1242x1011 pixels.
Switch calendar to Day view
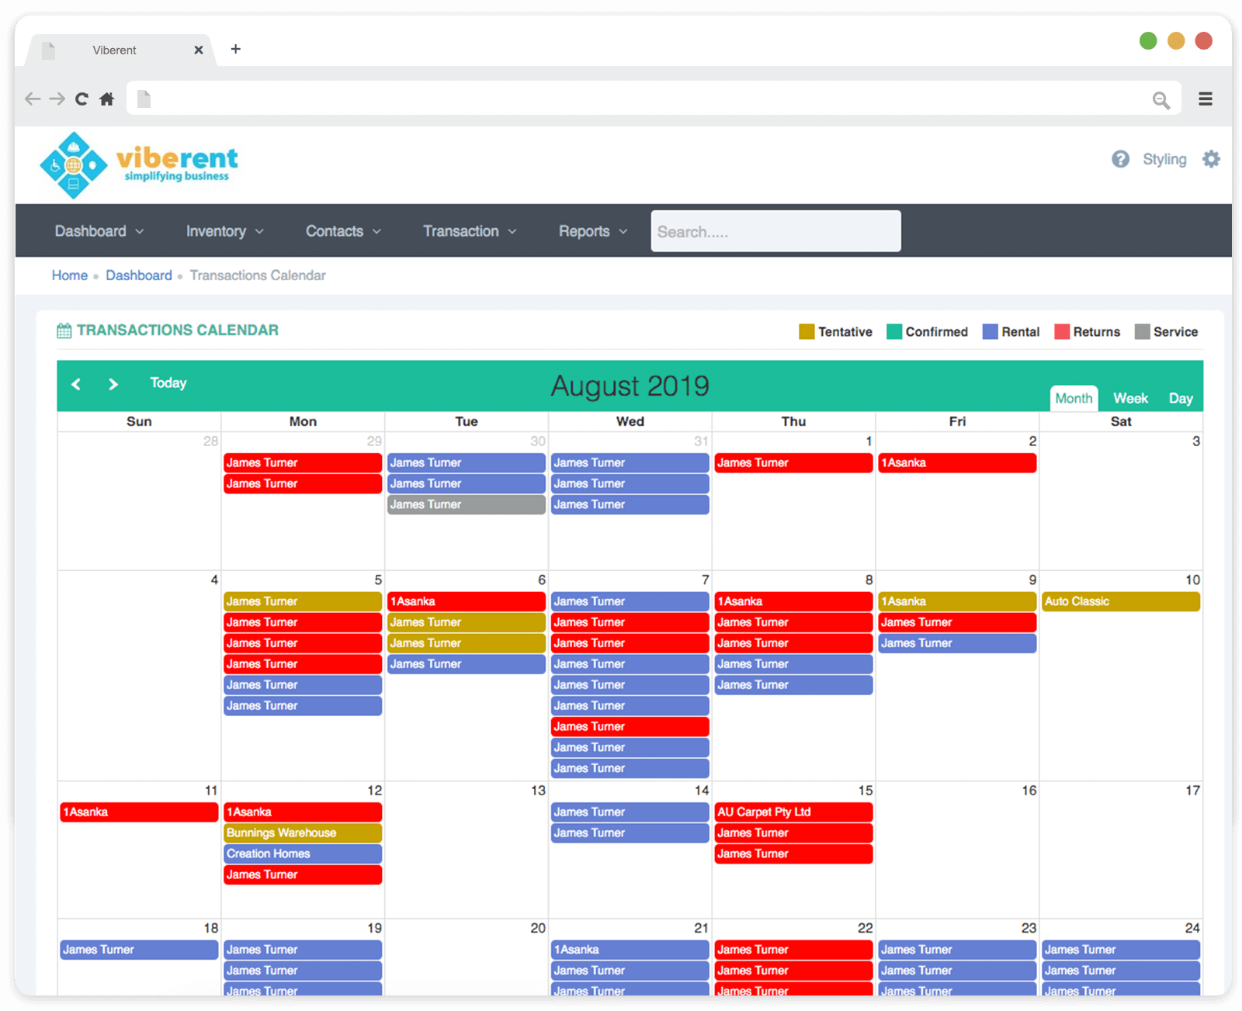pos(1181,398)
